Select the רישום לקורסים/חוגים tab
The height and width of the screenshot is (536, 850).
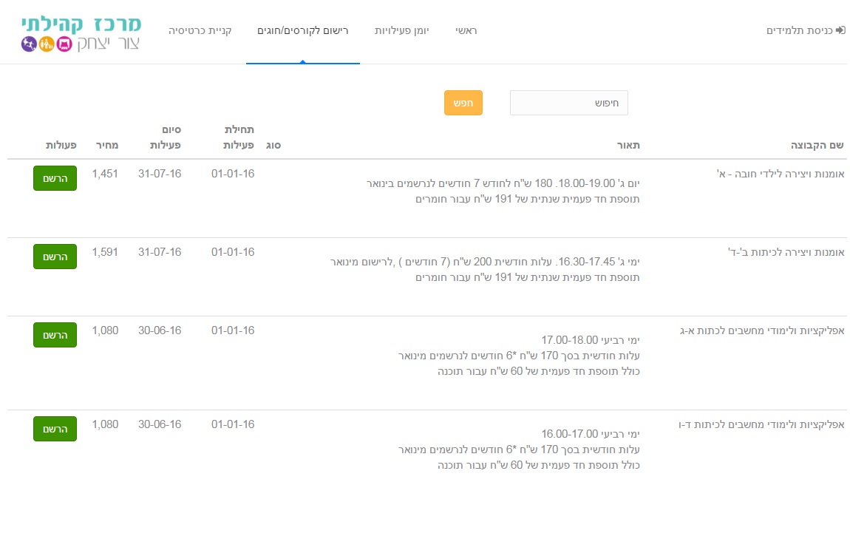303,31
